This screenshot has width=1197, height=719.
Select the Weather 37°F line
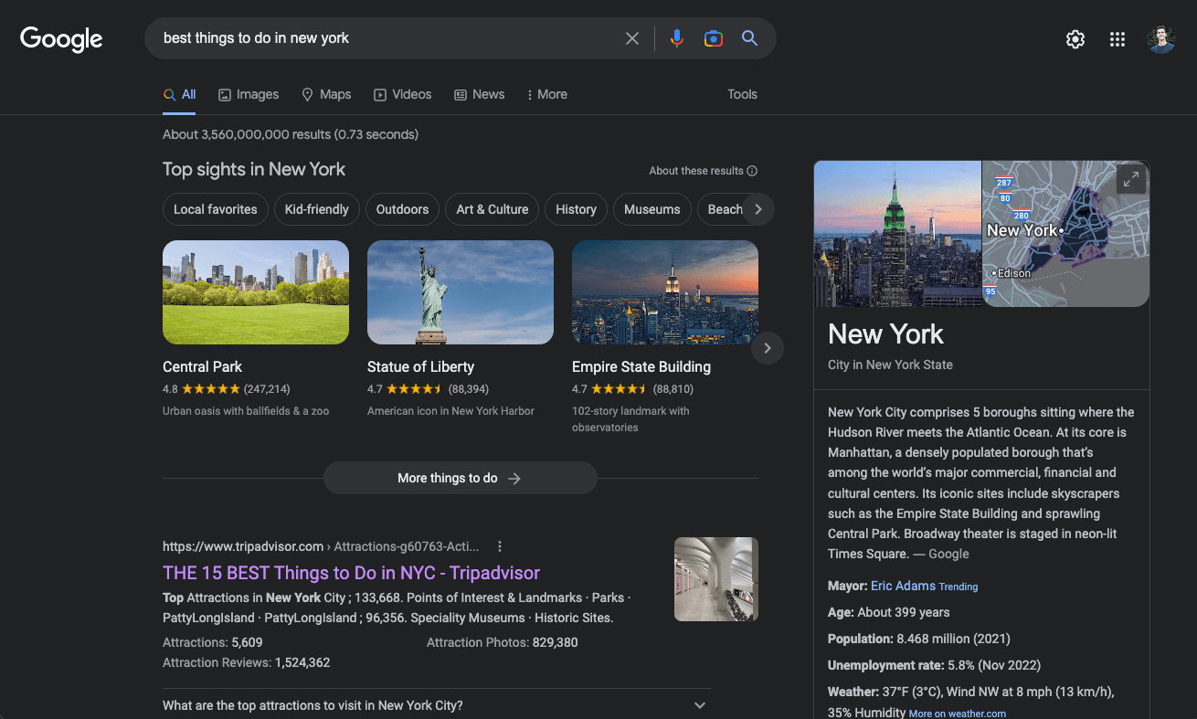[x=971, y=702]
